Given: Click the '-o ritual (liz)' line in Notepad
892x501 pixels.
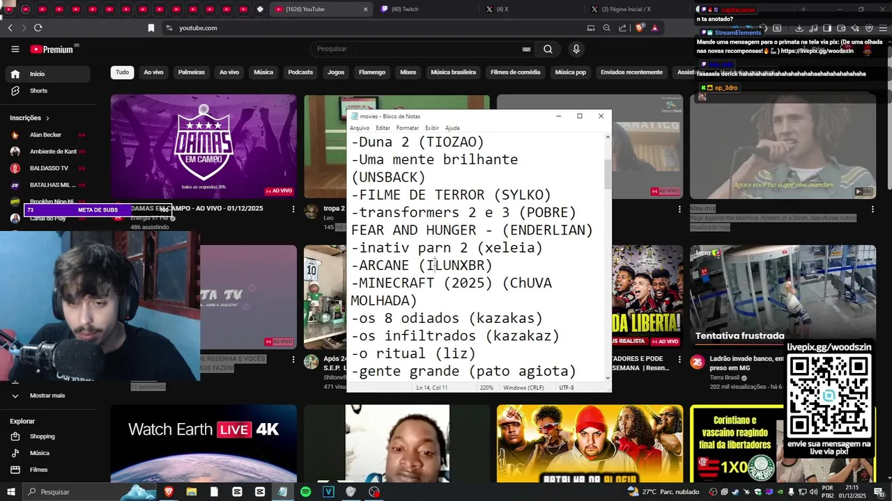Looking at the screenshot, I should 413,353.
